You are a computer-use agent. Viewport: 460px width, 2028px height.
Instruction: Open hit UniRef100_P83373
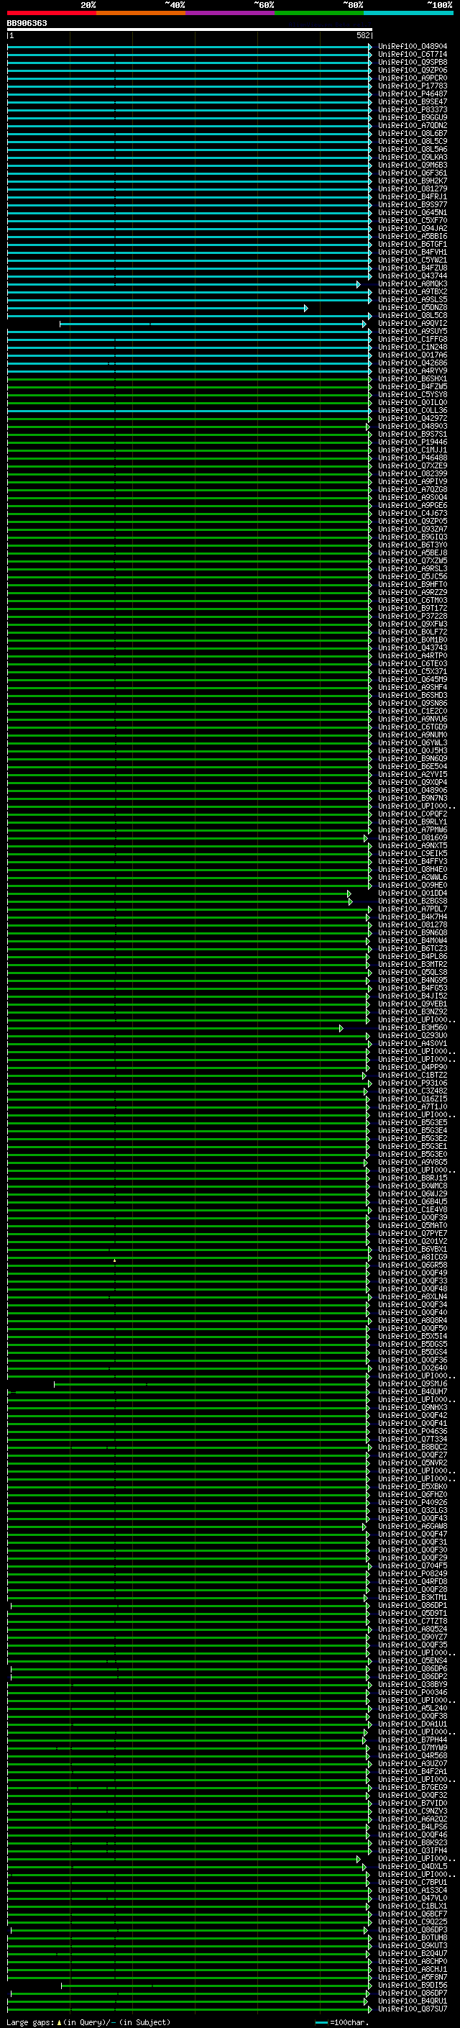(413, 109)
